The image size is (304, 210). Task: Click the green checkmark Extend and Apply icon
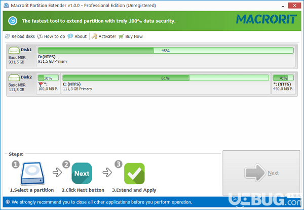134,174
